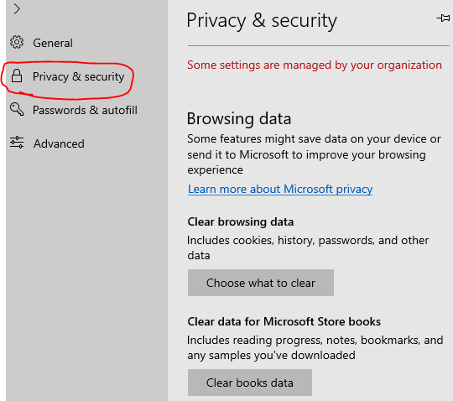Click Clear data for Microsoft Store books heading
This screenshot has width=453, height=401.
[x=284, y=321]
